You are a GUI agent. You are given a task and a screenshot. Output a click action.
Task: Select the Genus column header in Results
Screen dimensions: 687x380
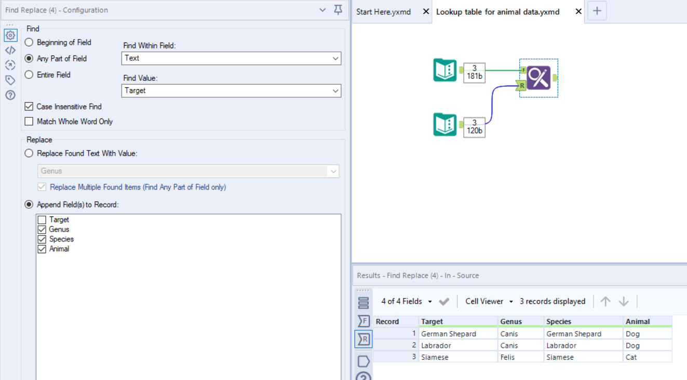510,321
